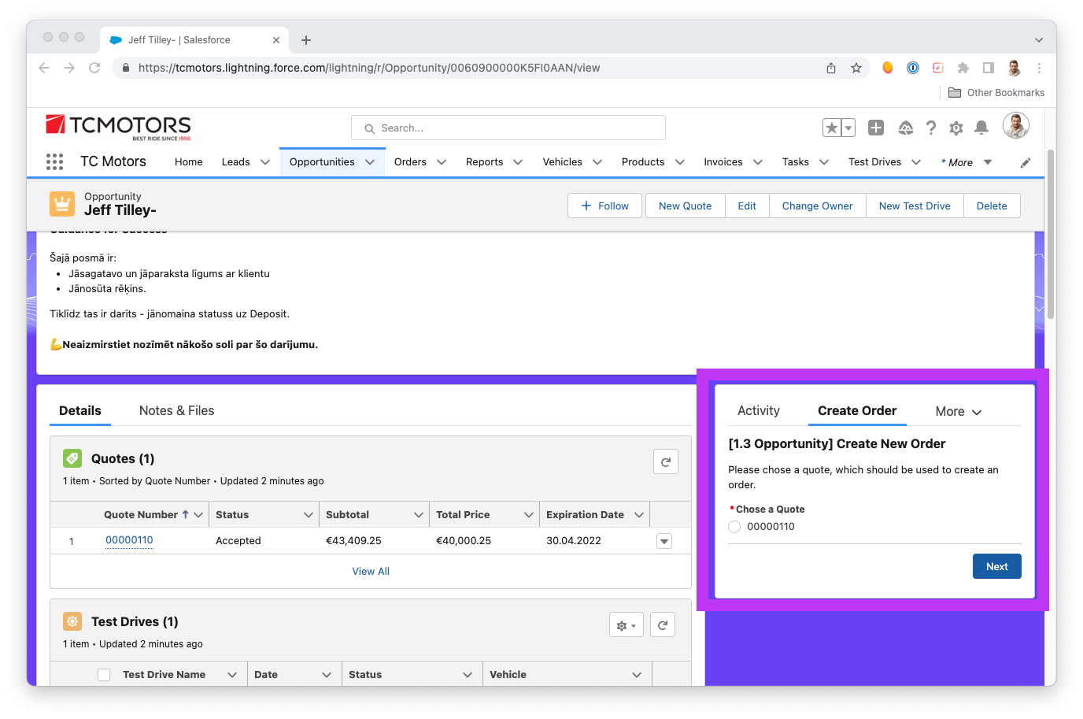Viewport: 1083px width, 719px height.
Task: Open the browser extensions puzzle icon
Action: coord(963,68)
